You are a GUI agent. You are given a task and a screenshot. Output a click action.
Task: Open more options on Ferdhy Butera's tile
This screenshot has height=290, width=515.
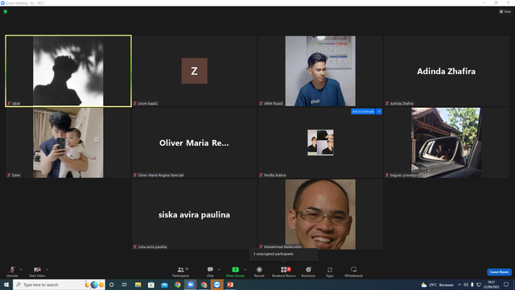(x=379, y=111)
